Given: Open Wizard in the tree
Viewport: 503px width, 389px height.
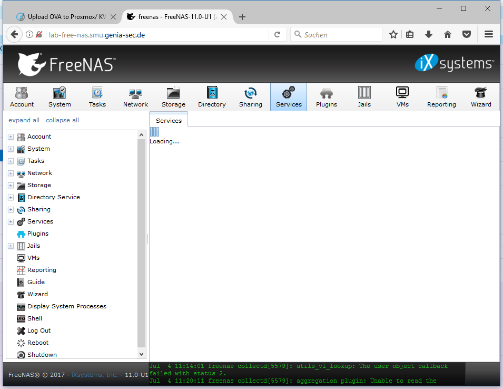Looking at the screenshot, I should coord(37,294).
